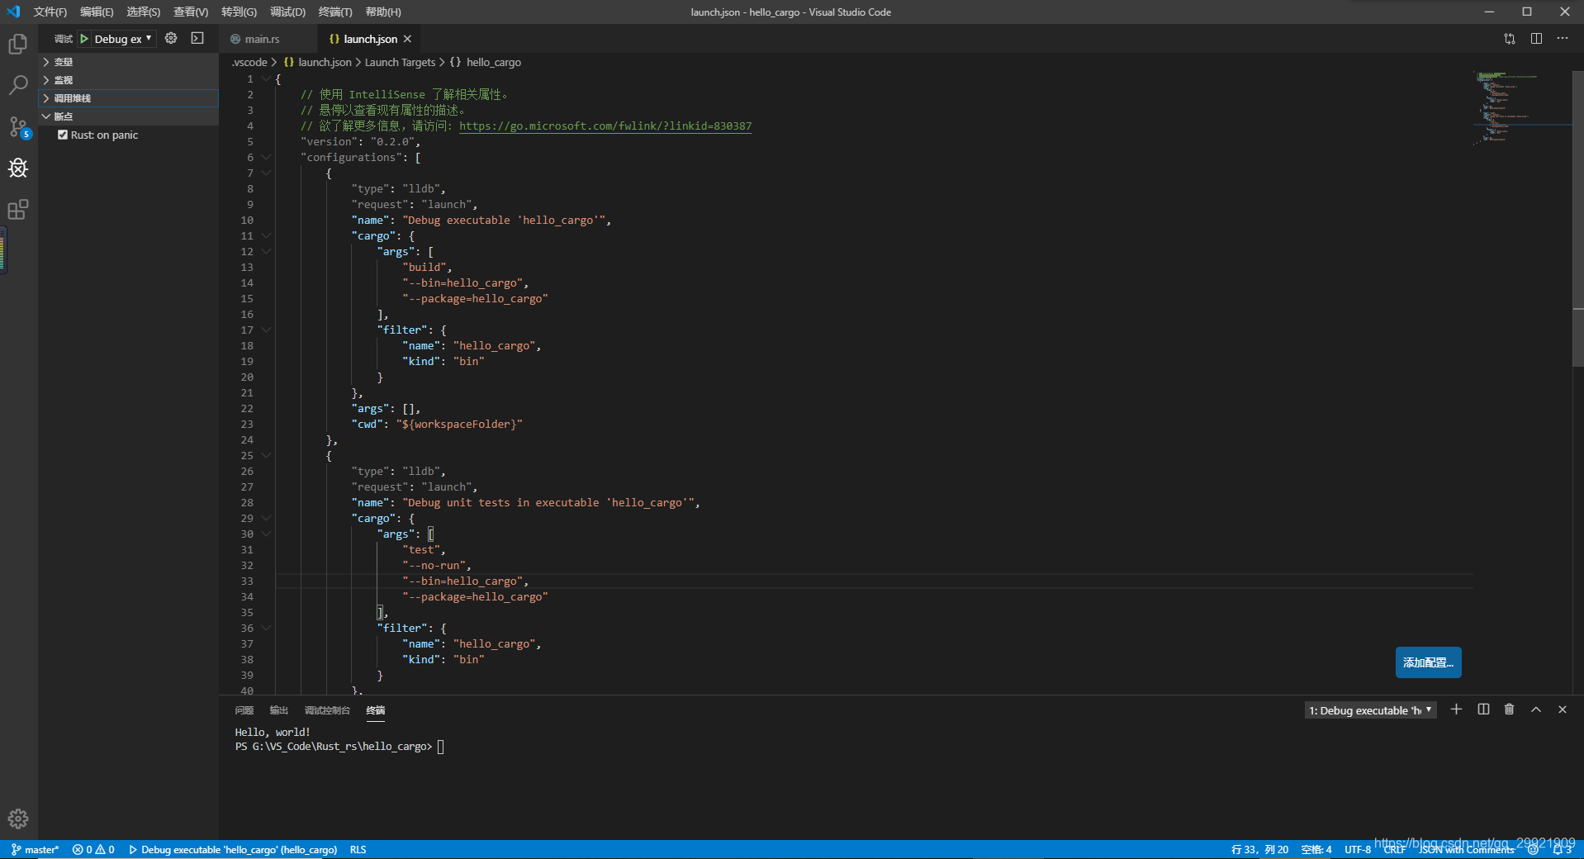Click feedback smiley in status bar

(1533, 849)
